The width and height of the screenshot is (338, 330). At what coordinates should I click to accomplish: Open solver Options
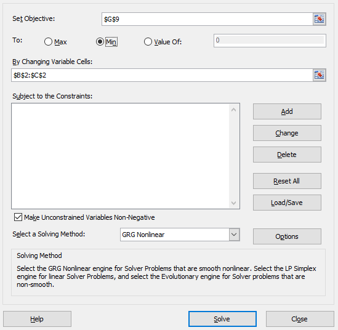(x=287, y=236)
